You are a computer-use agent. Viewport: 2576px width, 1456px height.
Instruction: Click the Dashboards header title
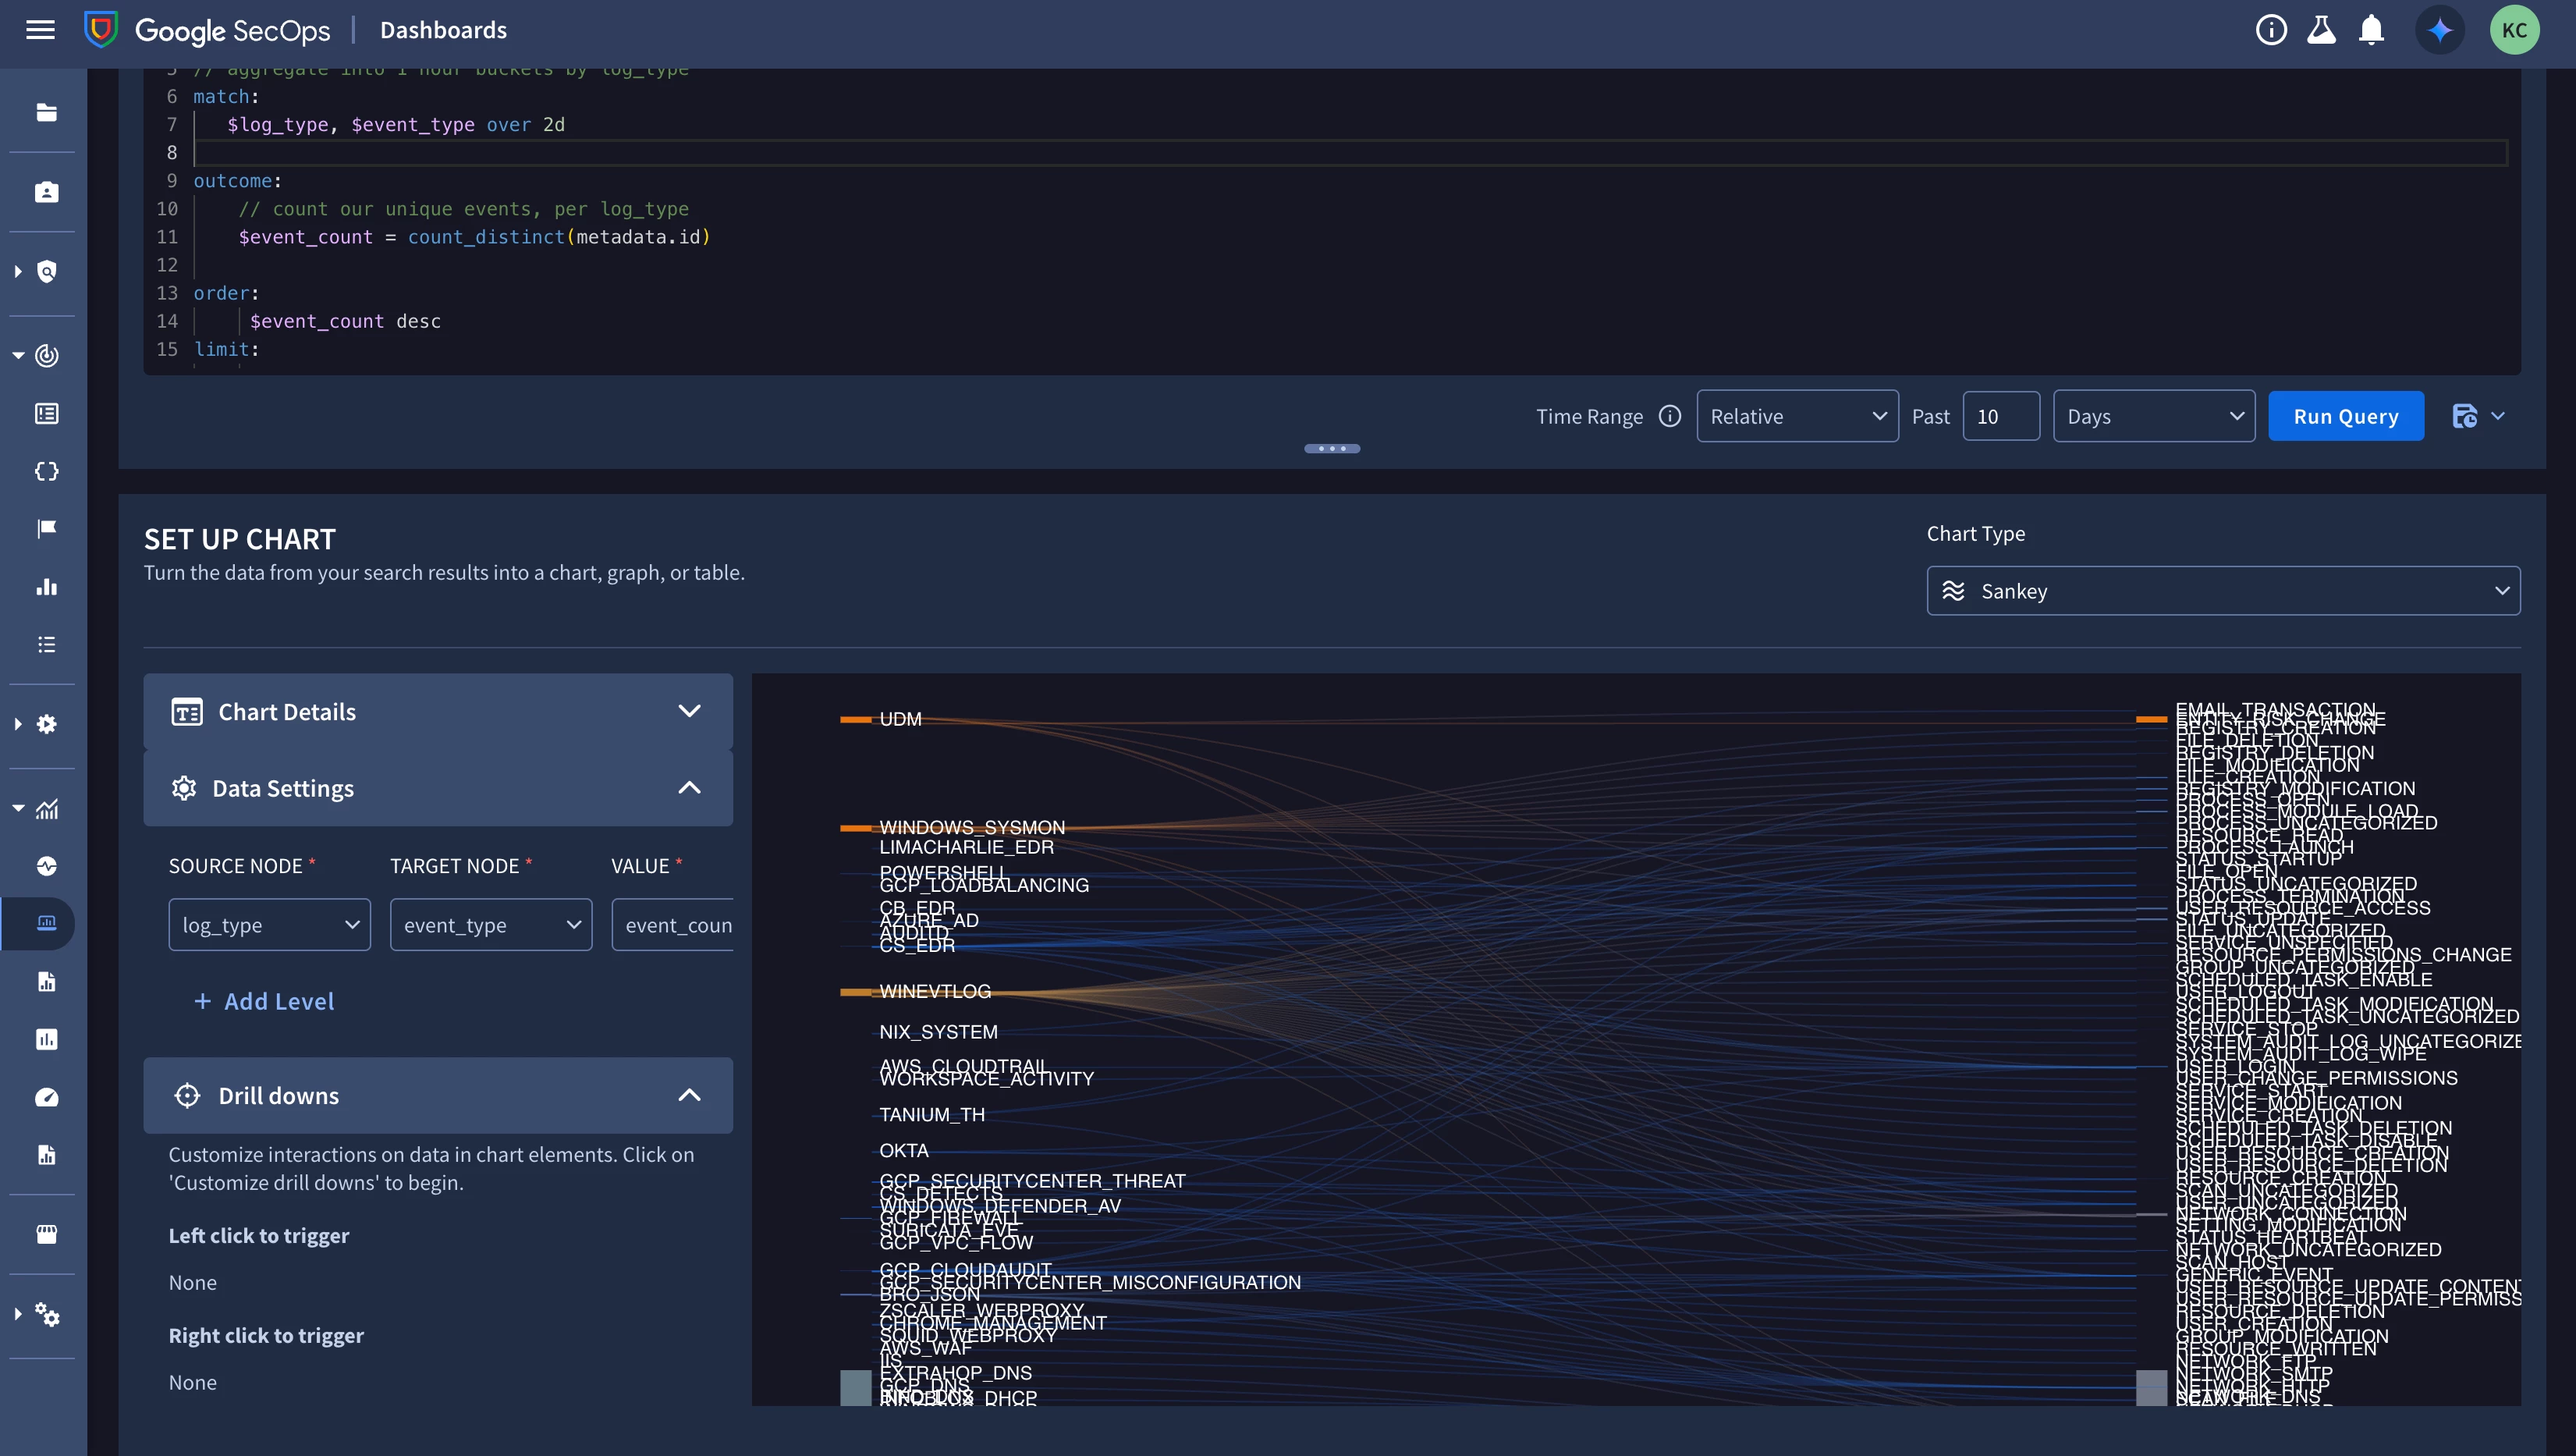click(443, 30)
